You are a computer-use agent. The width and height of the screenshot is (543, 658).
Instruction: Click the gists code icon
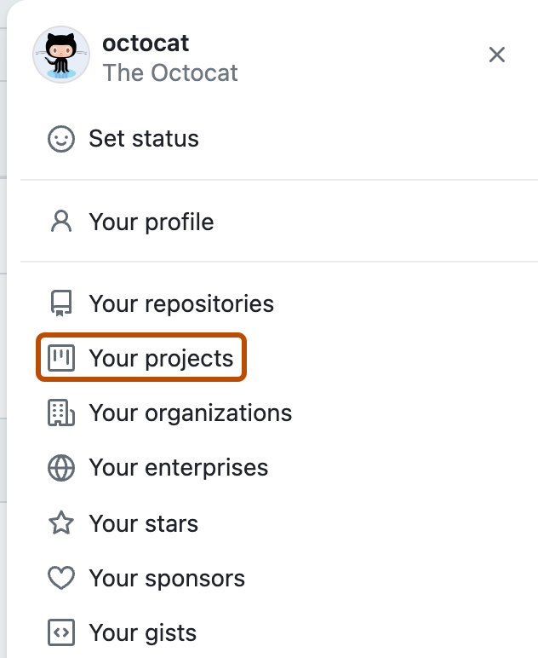click(x=61, y=633)
